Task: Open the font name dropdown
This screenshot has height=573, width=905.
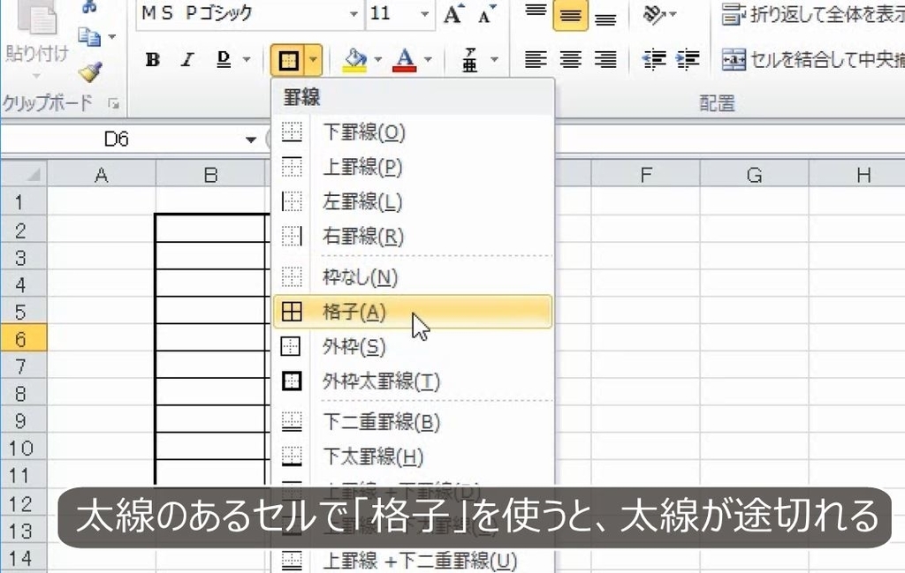Action: click(354, 14)
